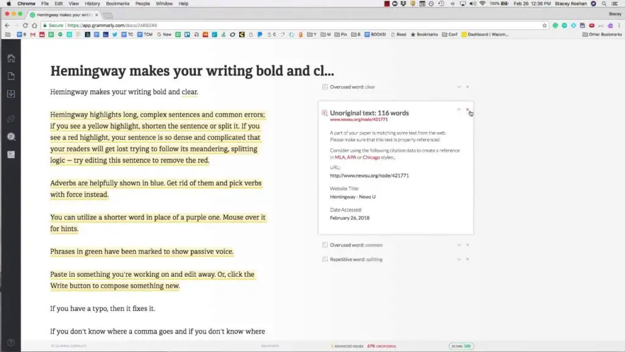Click the green Grammarly extension icon
Image resolution: width=625 pixels, height=352 pixels.
[x=555, y=25]
